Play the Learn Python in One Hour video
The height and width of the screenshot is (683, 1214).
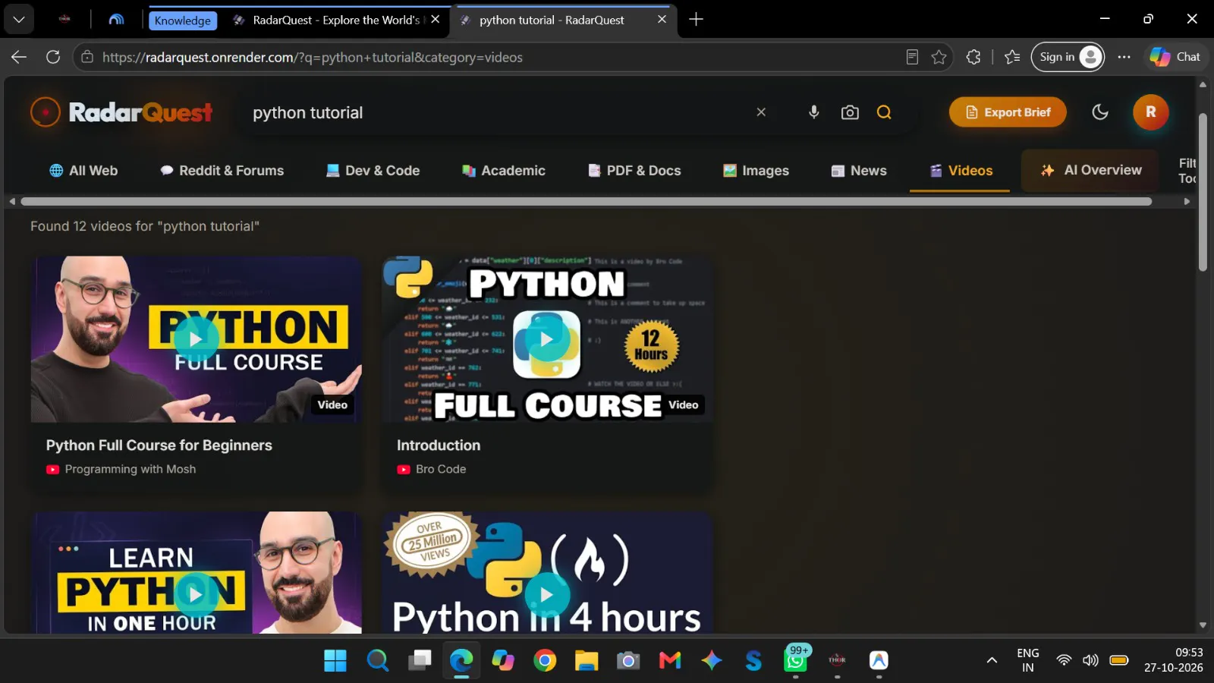[x=196, y=594]
